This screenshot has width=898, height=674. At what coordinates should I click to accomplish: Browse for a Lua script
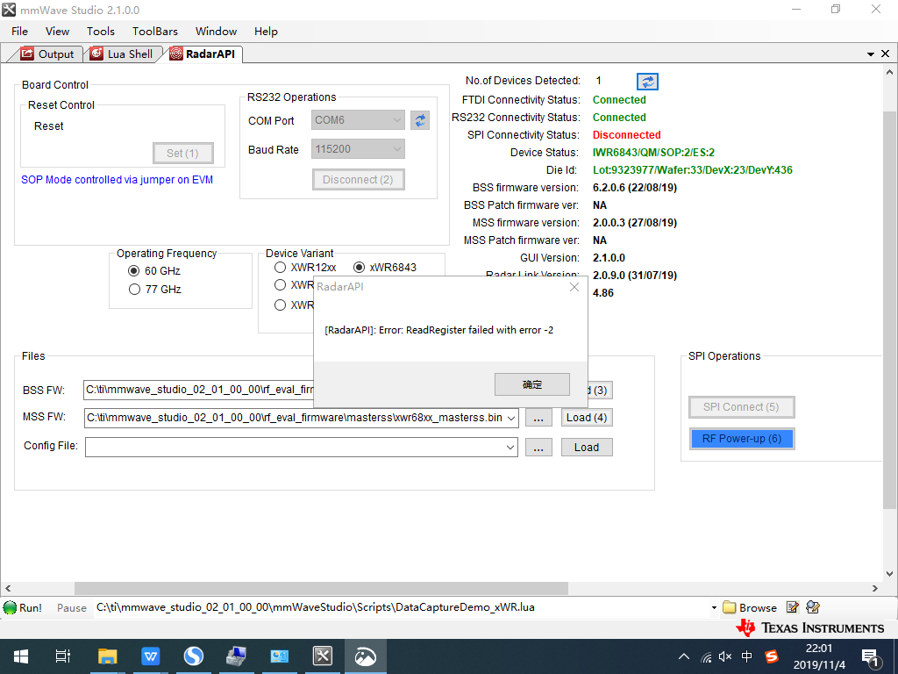click(x=750, y=607)
